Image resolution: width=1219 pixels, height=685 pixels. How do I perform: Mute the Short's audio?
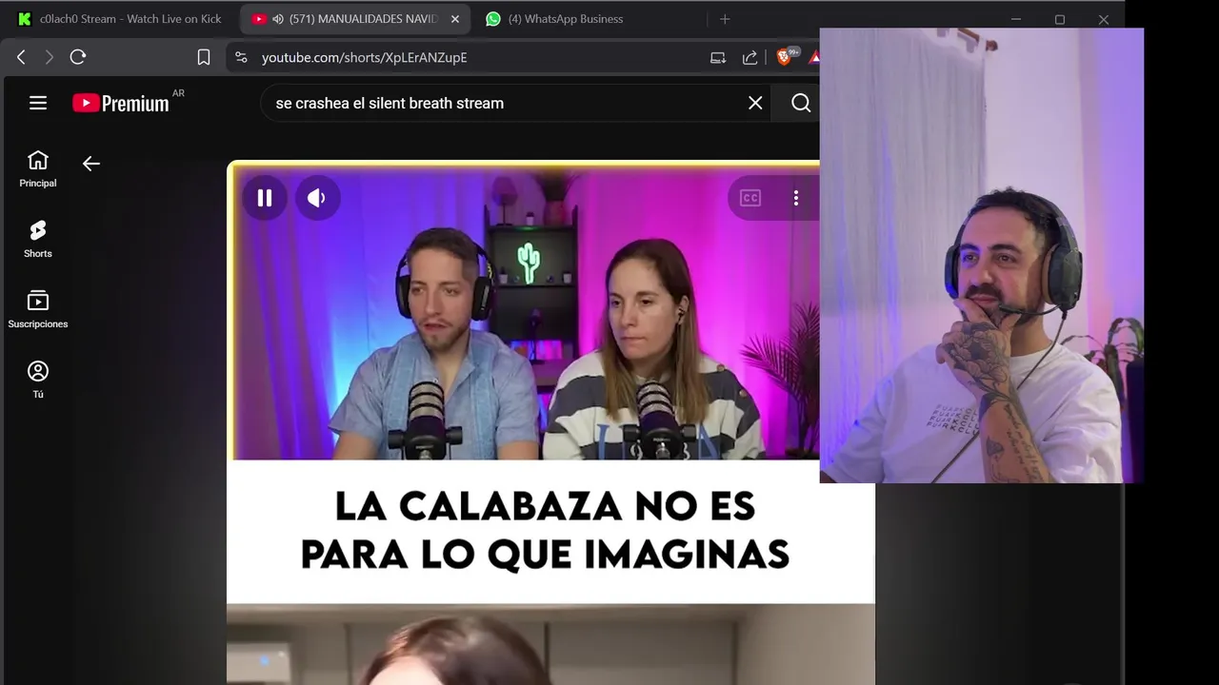pos(316,198)
